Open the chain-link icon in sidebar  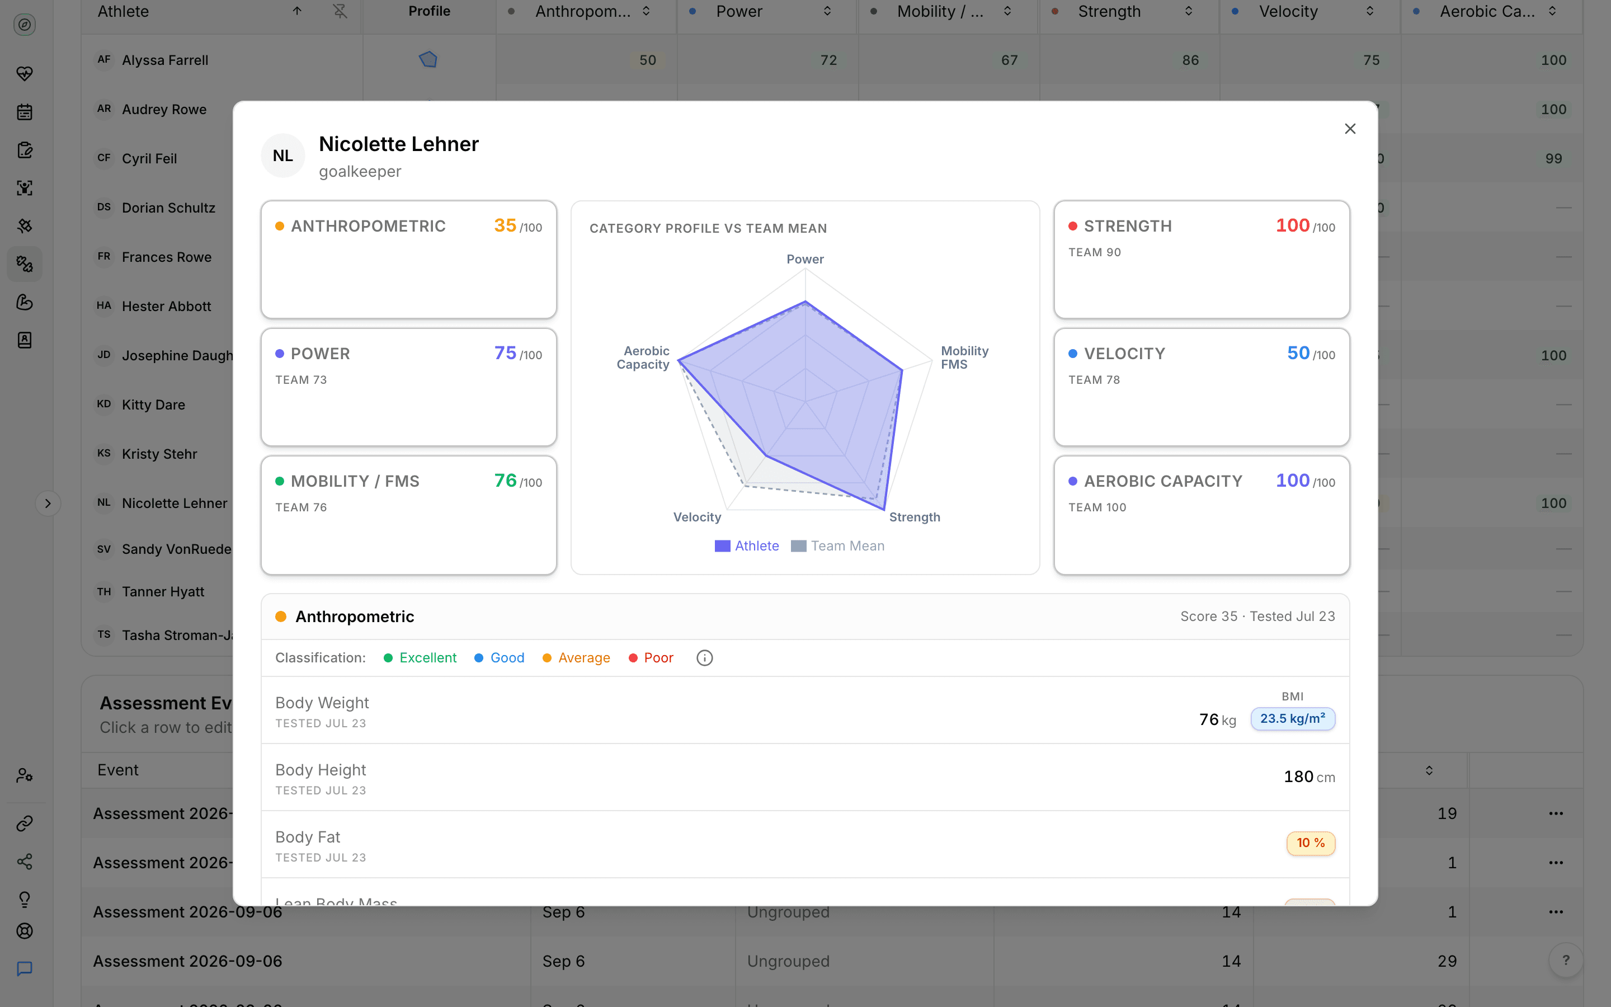point(25,824)
